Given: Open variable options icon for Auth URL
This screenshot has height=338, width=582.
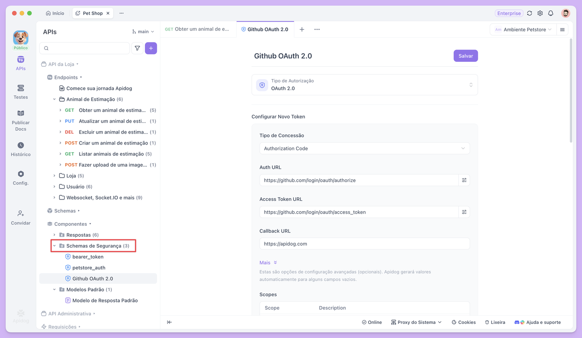Looking at the screenshot, I should [464, 180].
